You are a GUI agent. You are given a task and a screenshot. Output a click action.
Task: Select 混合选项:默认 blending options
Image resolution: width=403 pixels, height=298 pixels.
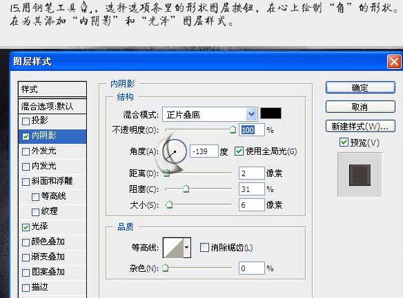tap(52, 106)
